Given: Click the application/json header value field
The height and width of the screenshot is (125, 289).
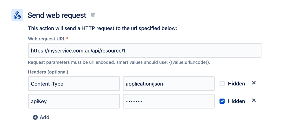Looking at the screenshot, I should (169, 84).
